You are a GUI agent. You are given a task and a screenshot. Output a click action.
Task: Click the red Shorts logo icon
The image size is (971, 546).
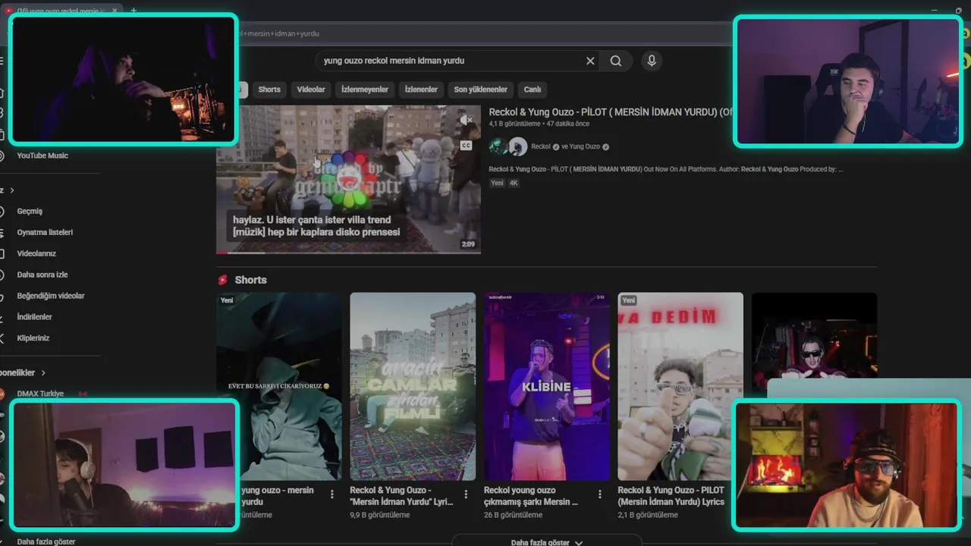click(x=223, y=280)
